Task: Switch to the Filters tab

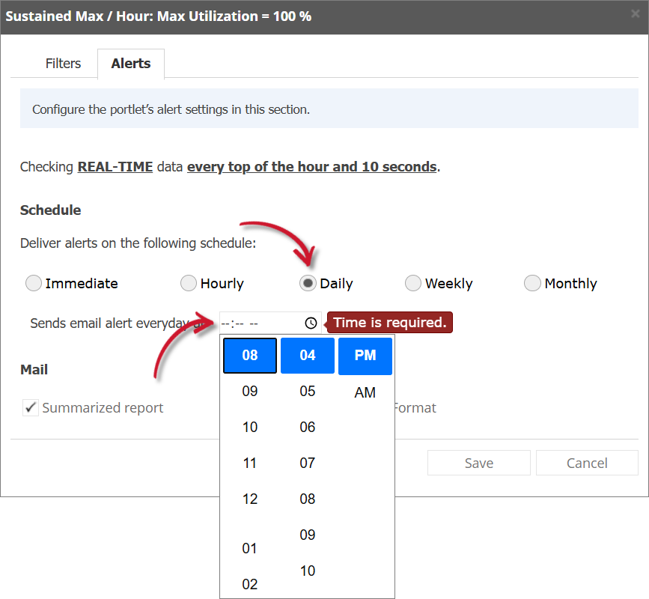Action: pos(63,64)
